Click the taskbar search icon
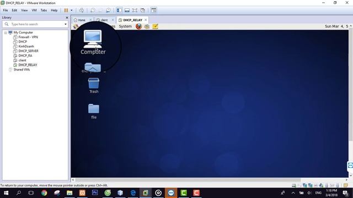The width and height of the screenshot is (353, 198). click(x=19, y=193)
